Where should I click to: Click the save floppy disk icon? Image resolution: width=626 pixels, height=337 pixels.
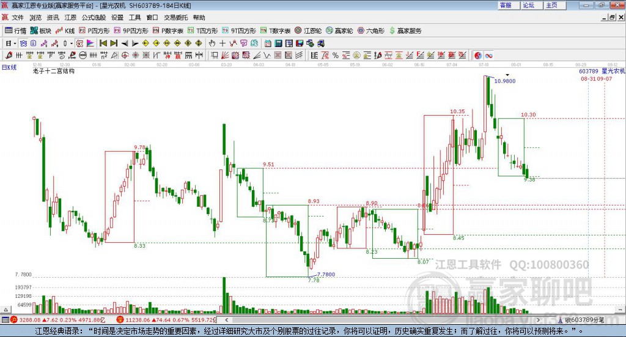pyautogui.click(x=300, y=43)
